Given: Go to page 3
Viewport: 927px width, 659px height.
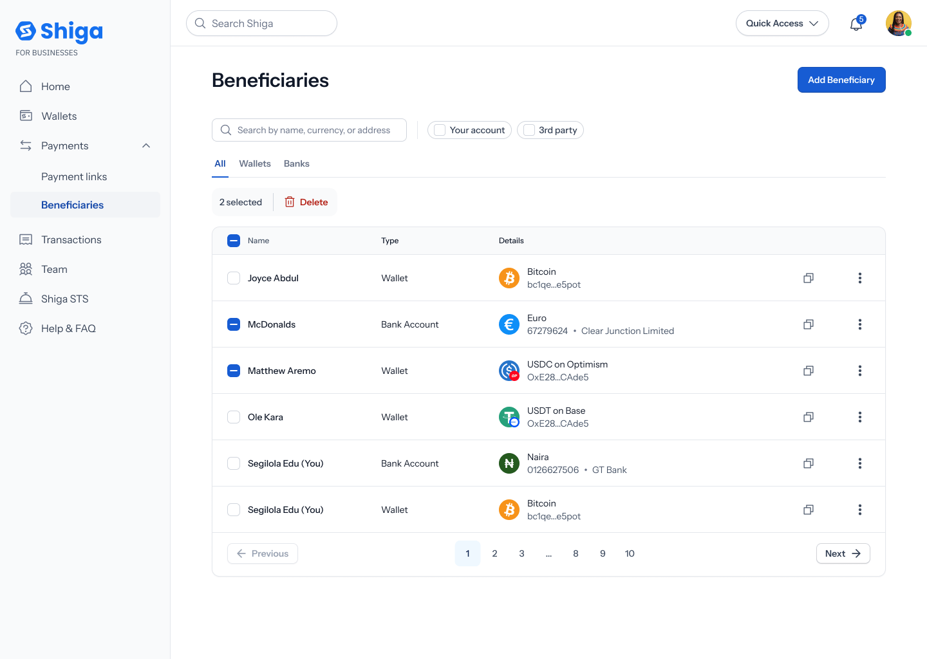Looking at the screenshot, I should [x=521, y=553].
